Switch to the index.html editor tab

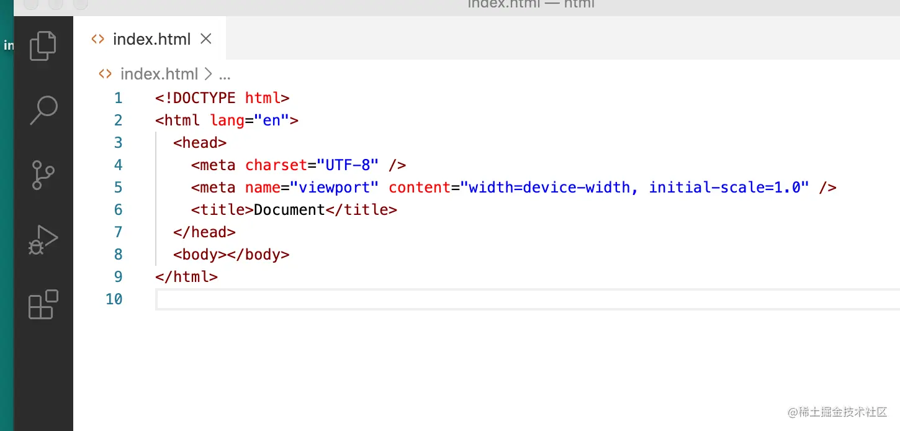click(x=150, y=39)
